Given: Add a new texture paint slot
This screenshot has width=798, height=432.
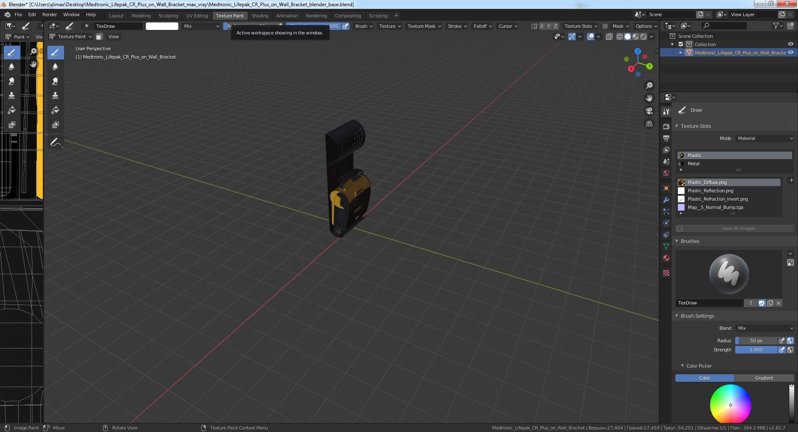Looking at the screenshot, I should tap(791, 180).
